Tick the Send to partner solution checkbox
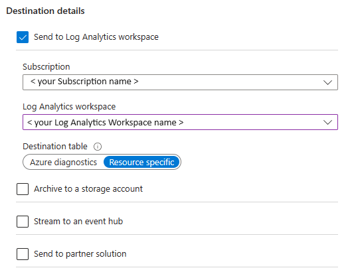354x272 pixels. click(23, 254)
